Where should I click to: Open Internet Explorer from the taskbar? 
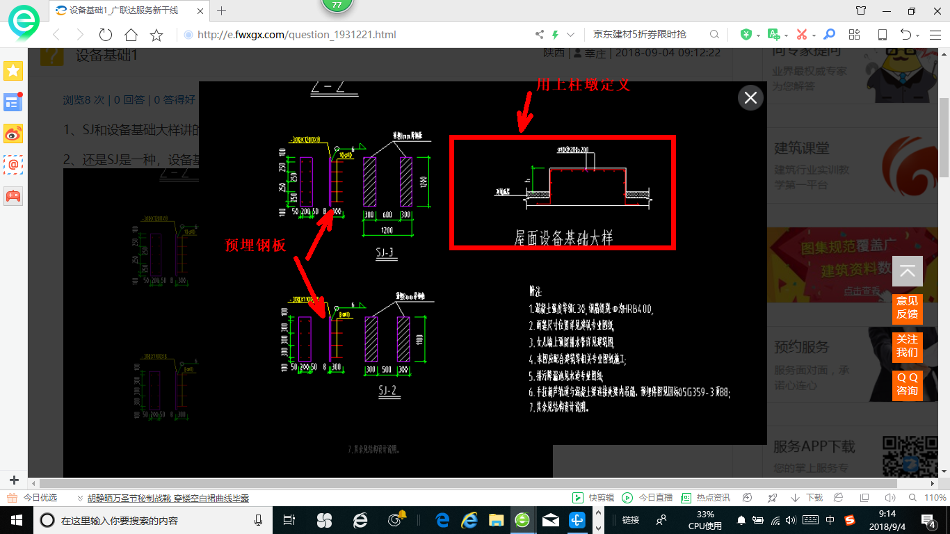[x=469, y=520]
